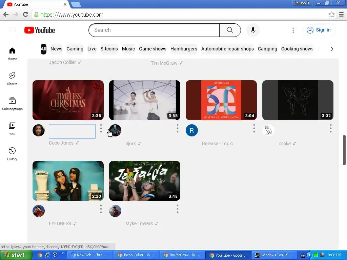Click Drake's owl channel avatar
The width and height of the screenshot is (347, 260).
point(268,130)
